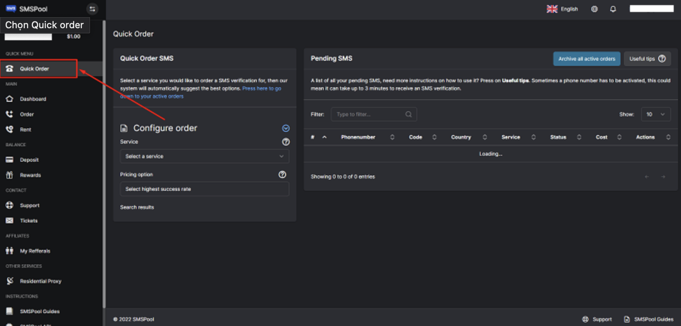The height and width of the screenshot is (326, 681).
Task: Collapse the Configure order section
Action: (286, 128)
